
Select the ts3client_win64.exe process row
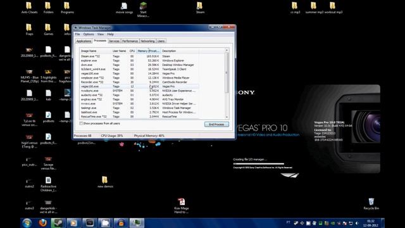139,69
